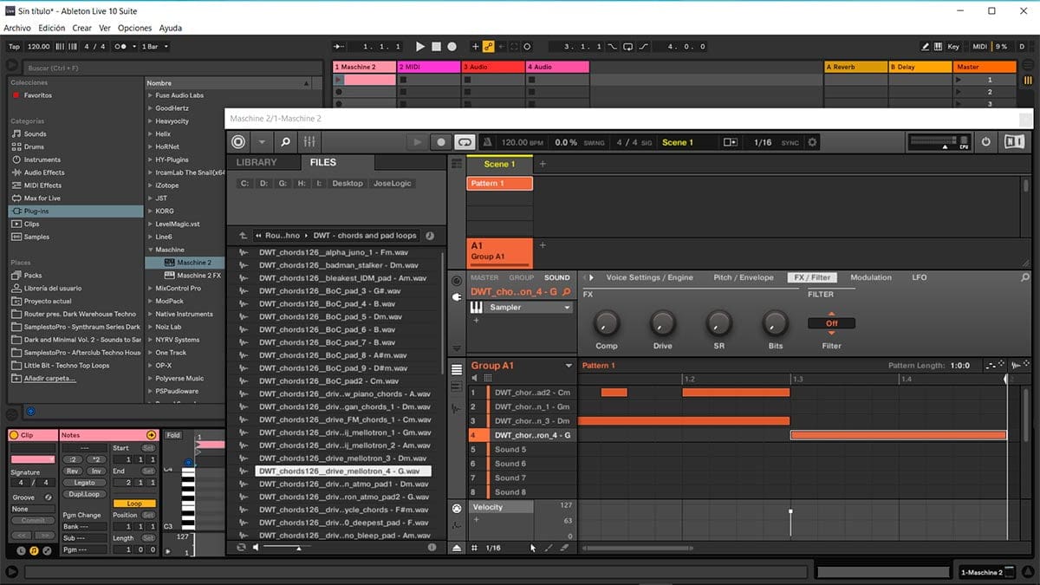Open Maschine settings gear icon
The image size is (1040, 585).
click(812, 142)
